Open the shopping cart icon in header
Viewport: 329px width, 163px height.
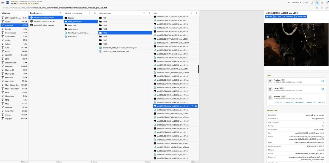[x=322, y=2]
